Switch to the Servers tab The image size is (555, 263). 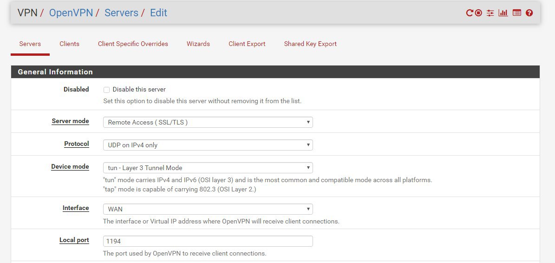click(30, 44)
